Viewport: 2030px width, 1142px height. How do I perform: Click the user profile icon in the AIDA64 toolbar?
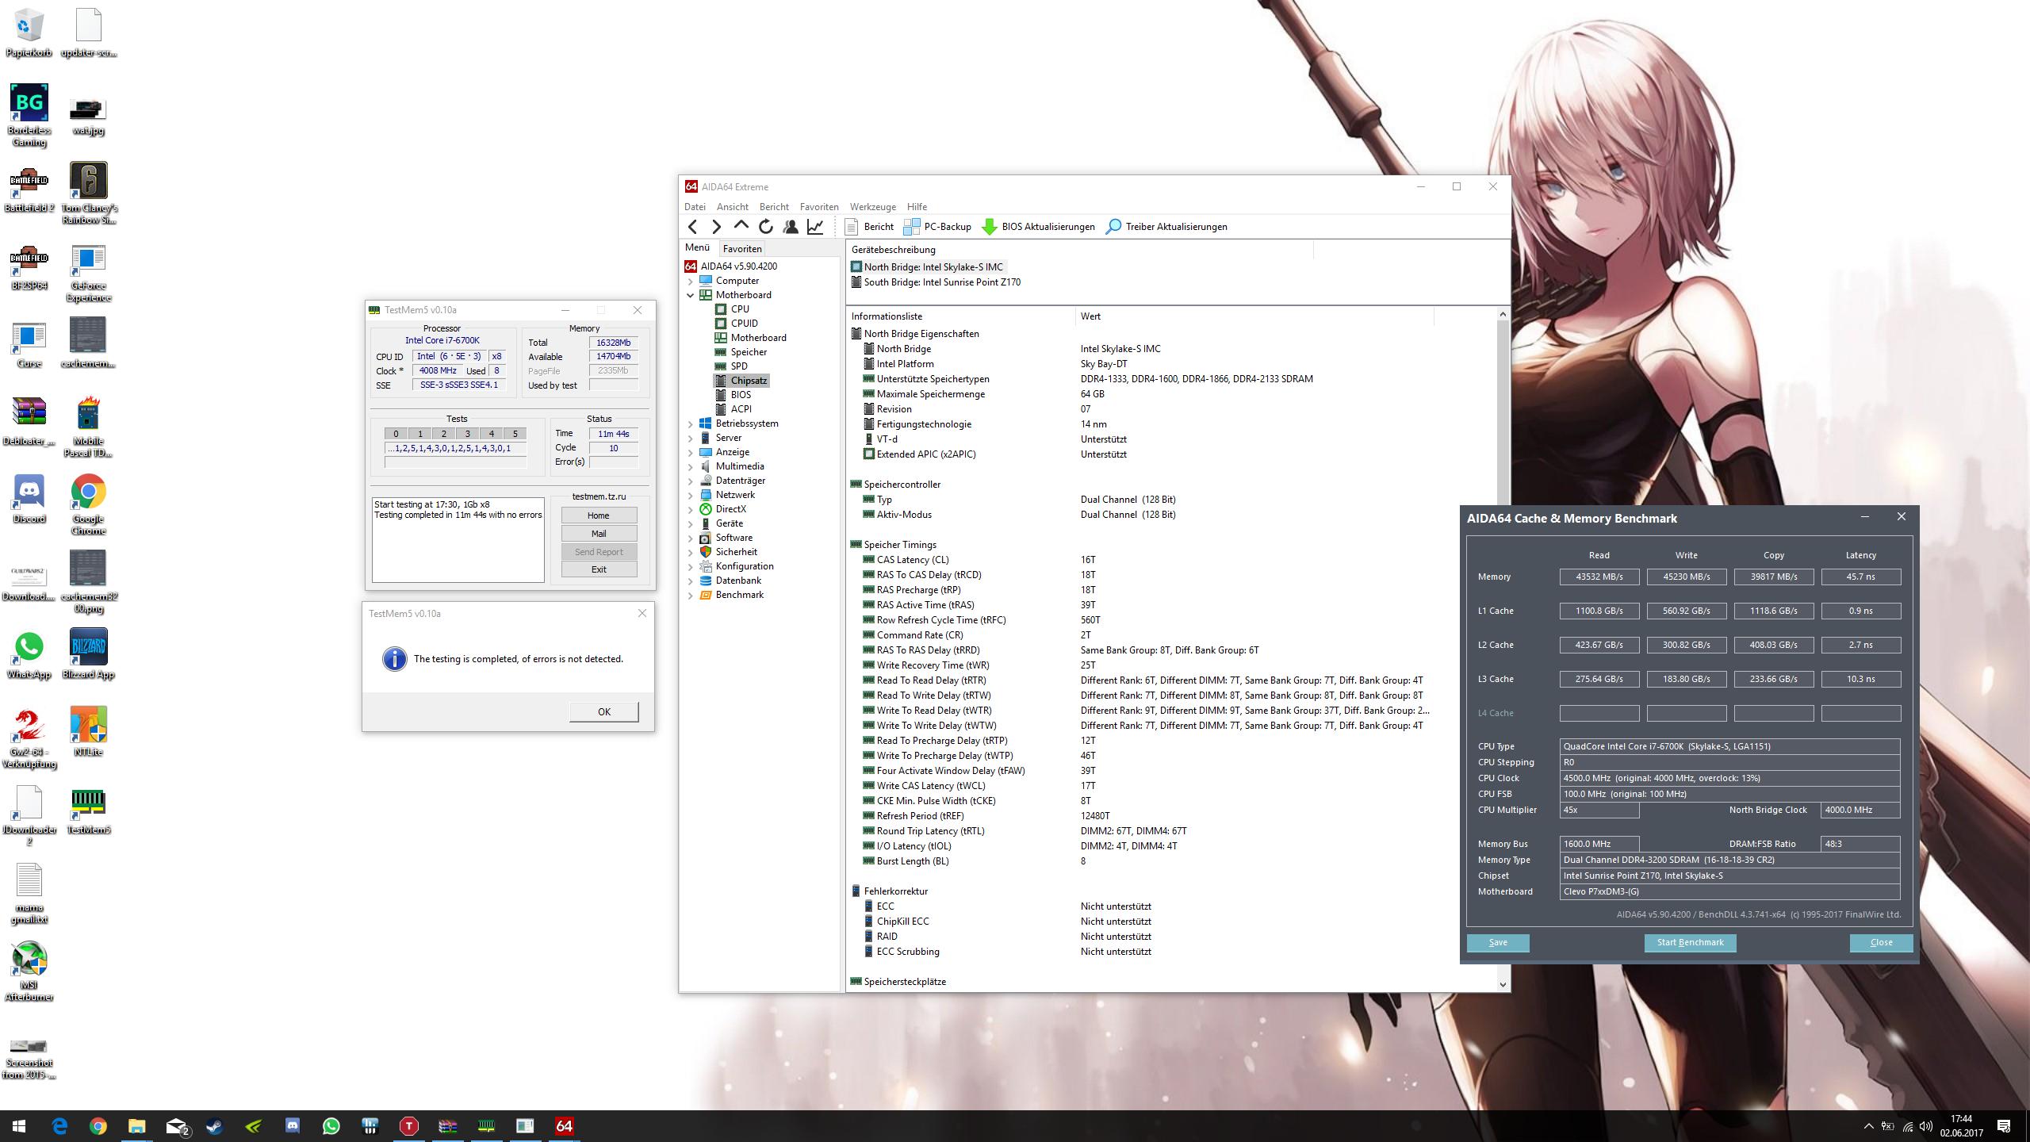point(790,227)
